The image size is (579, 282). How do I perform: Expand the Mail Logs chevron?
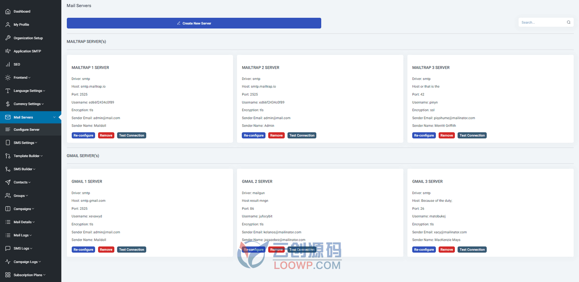31,235
